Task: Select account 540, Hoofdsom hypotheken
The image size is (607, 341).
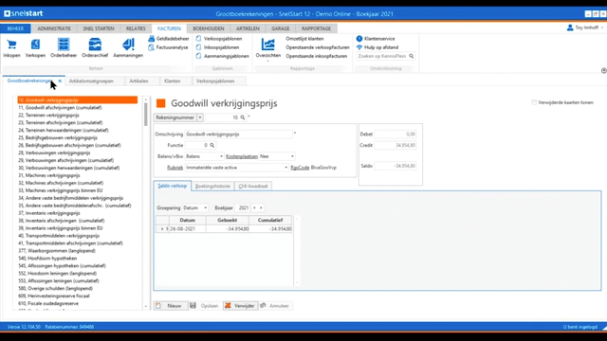Action: pos(47,259)
